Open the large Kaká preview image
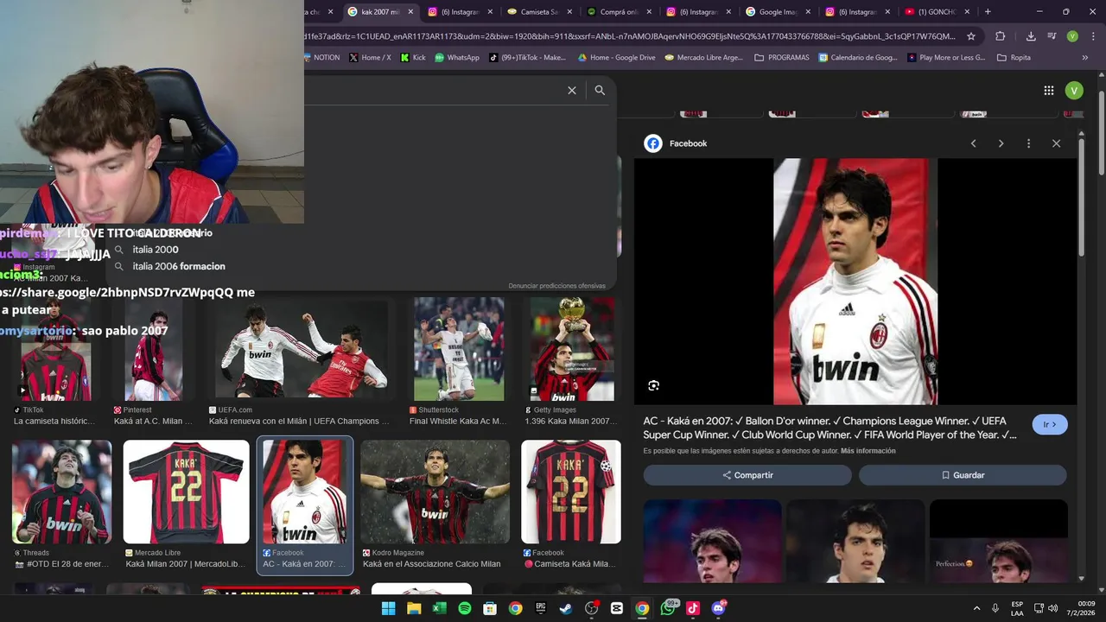Image resolution: width=1106 pixels, height=622 pixels. pyautogui.click(x=855, y=282)
